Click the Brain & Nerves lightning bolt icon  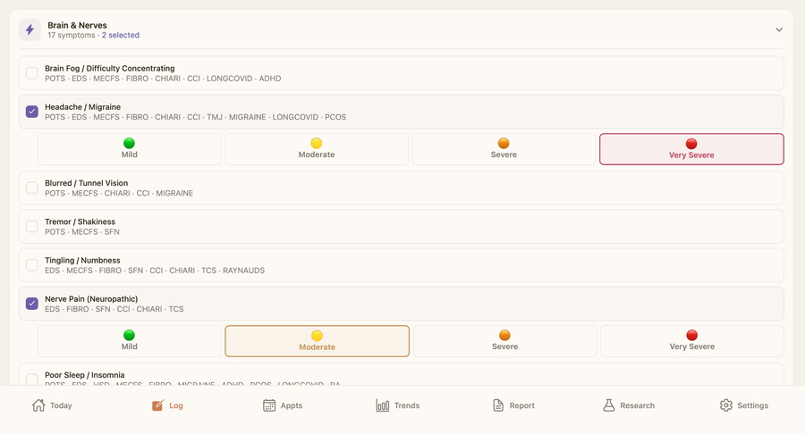tap(30, 29)
